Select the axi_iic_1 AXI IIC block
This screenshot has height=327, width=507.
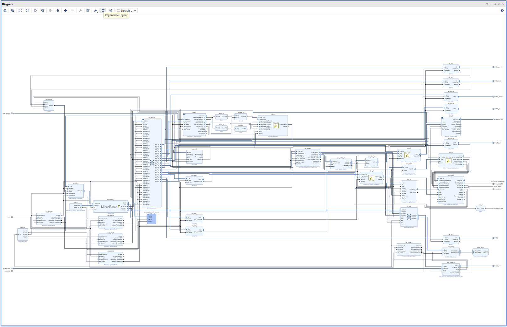point(451,83)
